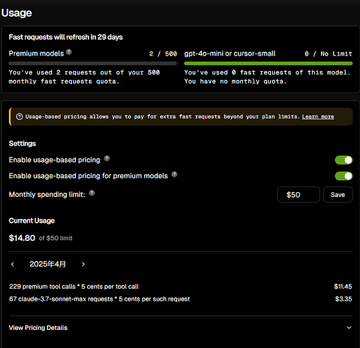Click the help icon beside Premium models
This screenshot has width=360, height=348.
point(69,52)
